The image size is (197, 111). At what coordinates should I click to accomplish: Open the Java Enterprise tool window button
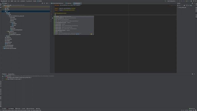click(30, 109)
